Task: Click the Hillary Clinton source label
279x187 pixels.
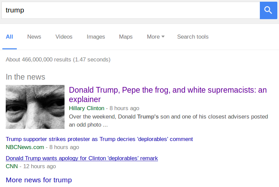Action: pos(87,108)
